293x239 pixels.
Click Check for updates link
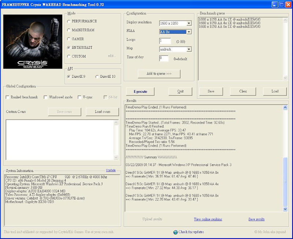pyautogui.click(x=191, y=232)
